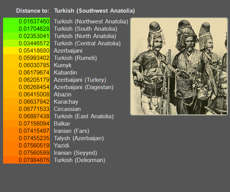The height and width of the screenshot is (192, 230).
Task: Click the Turkish (Northwest Anatolia) entry
Action: (x=91, y=22)
